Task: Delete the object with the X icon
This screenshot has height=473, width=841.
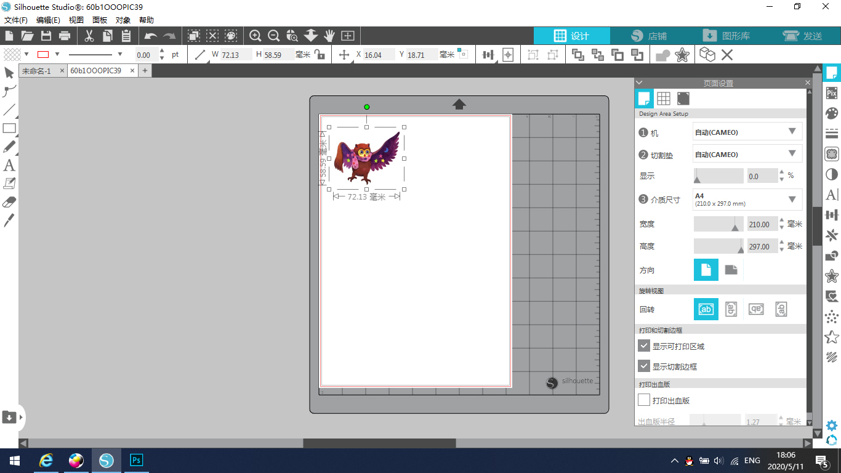Action: click(727, 55)
